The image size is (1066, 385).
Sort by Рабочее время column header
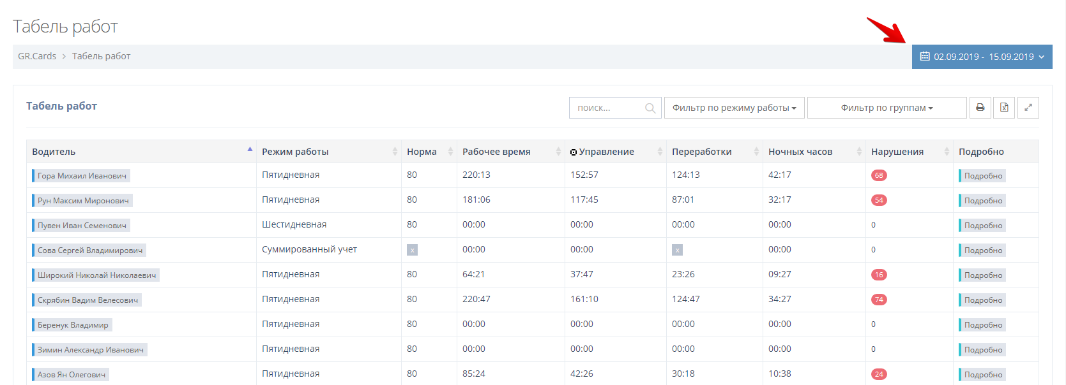(x=496, y=152)
